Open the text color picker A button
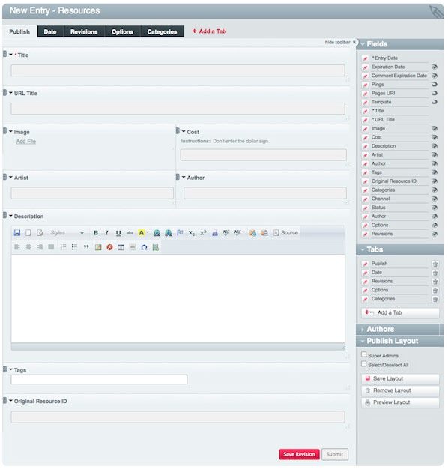The image size is (448, 469). [142, 233]
